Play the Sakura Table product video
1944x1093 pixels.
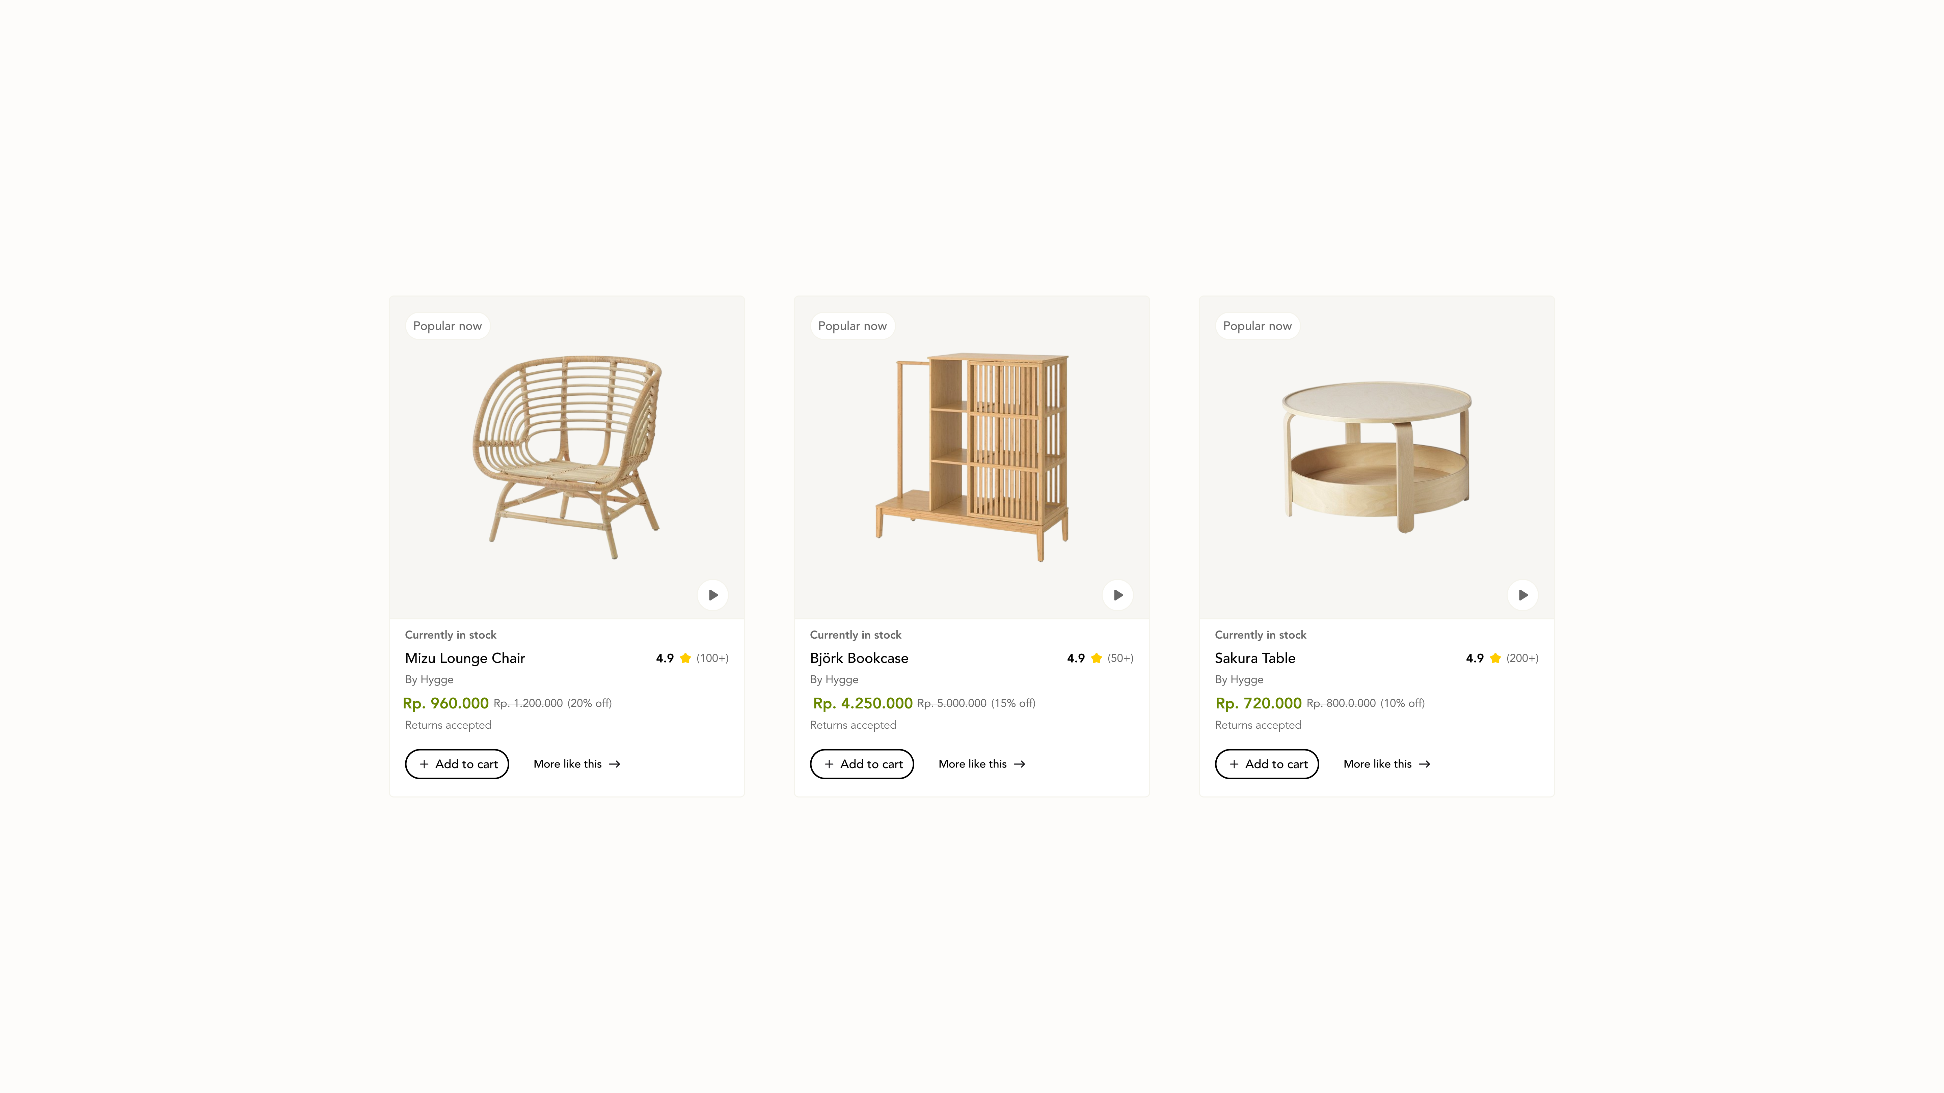[1523, 594]
